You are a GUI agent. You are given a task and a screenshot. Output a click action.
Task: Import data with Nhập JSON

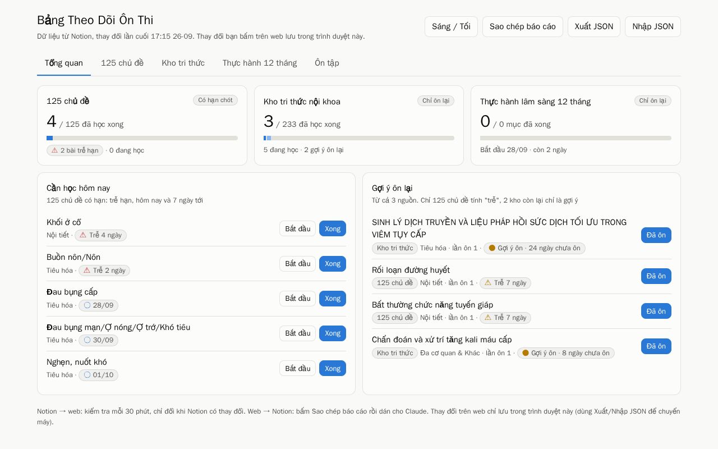click(653, 26)
